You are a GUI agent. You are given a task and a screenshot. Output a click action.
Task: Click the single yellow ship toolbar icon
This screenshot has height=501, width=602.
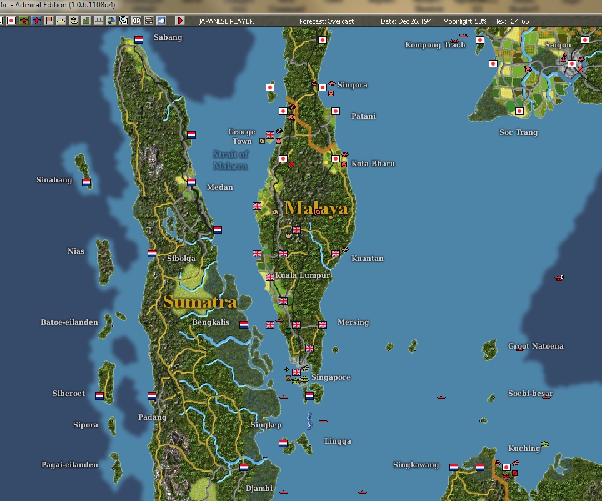(61, 21)
